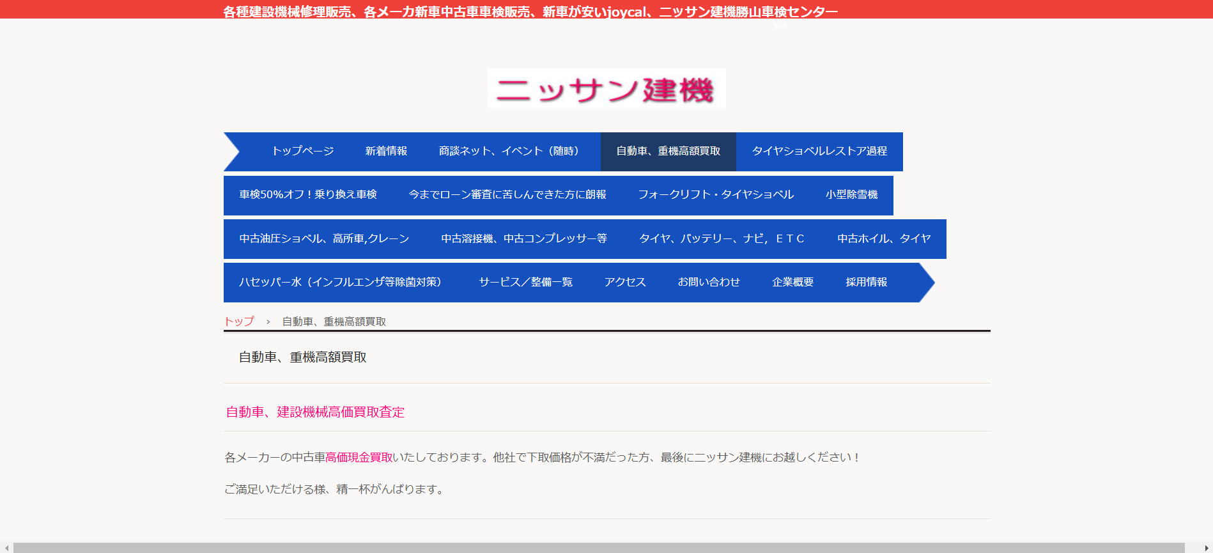
Task: Open 中古油圧ショベル、高所車,クレーン menu item
Action: pos(325,239)
